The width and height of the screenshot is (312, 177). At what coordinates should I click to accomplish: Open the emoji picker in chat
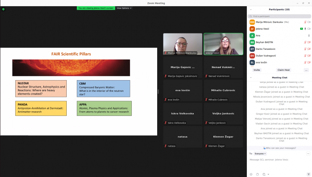pos(251,174)
